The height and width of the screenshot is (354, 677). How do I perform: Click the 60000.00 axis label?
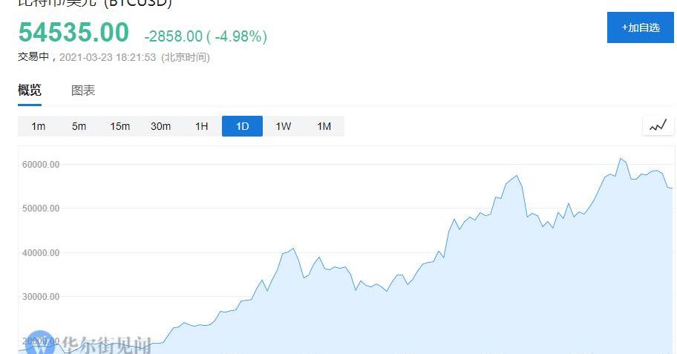(41, 165)
